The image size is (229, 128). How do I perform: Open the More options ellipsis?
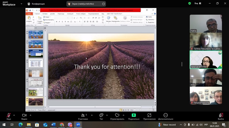[x=166, y=116]
